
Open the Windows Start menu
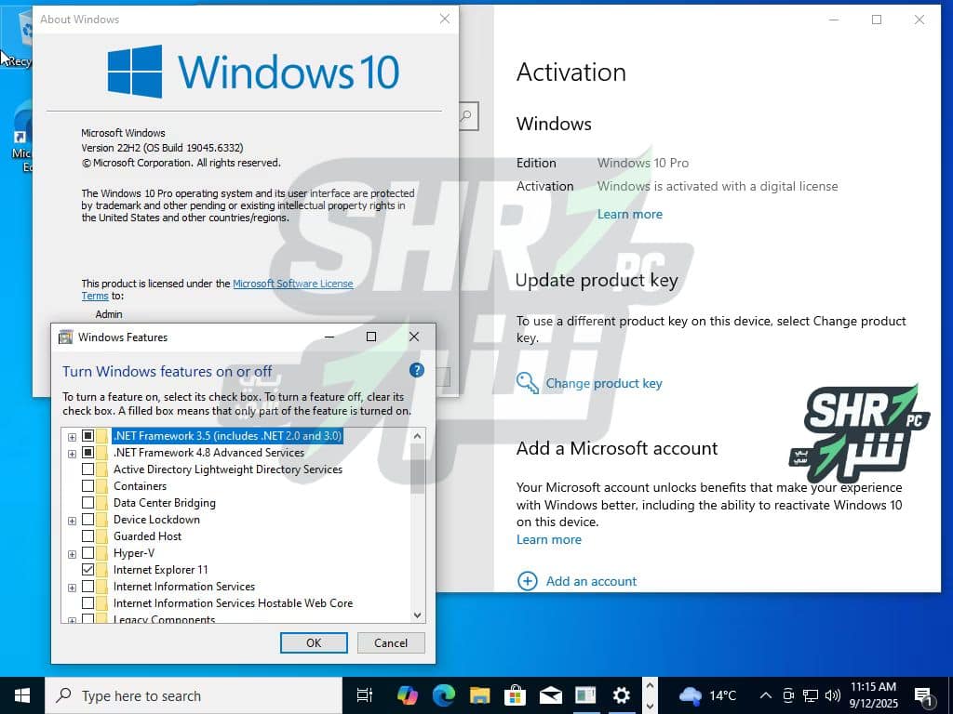[22, 695]
